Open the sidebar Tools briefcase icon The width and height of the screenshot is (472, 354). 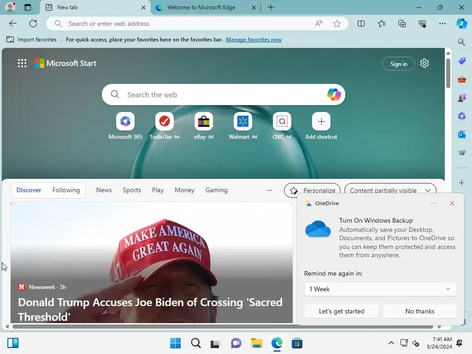(x=462, y=79)
